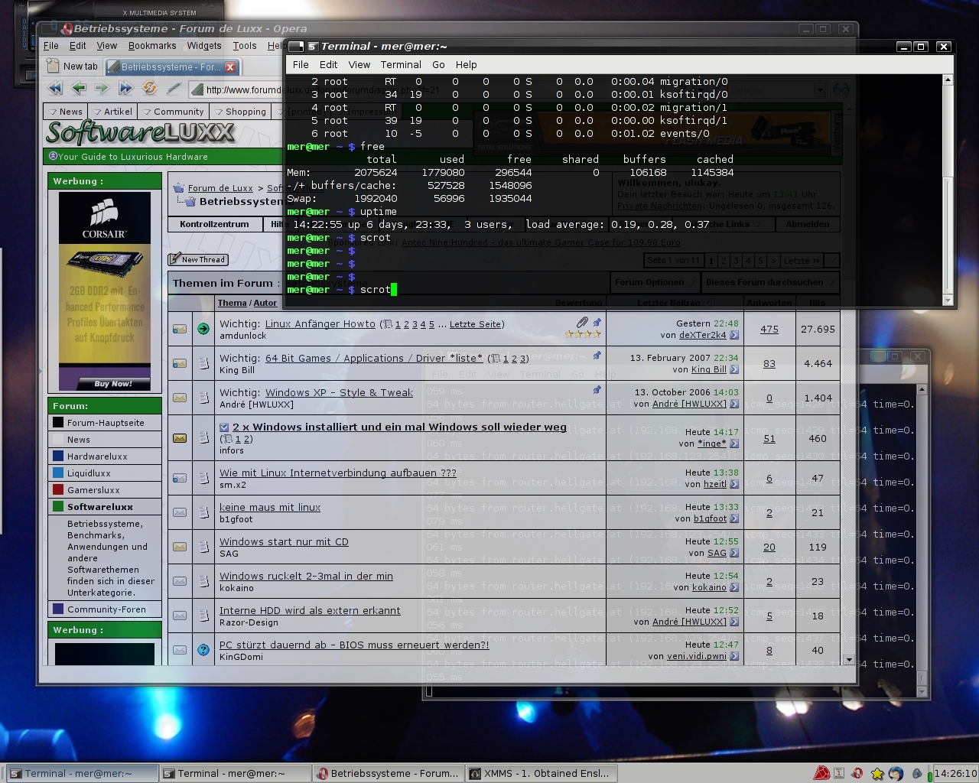Screen dimensions: 979x783
Task: Click the wand icon in Opera's toolbar
Action: 174,89
